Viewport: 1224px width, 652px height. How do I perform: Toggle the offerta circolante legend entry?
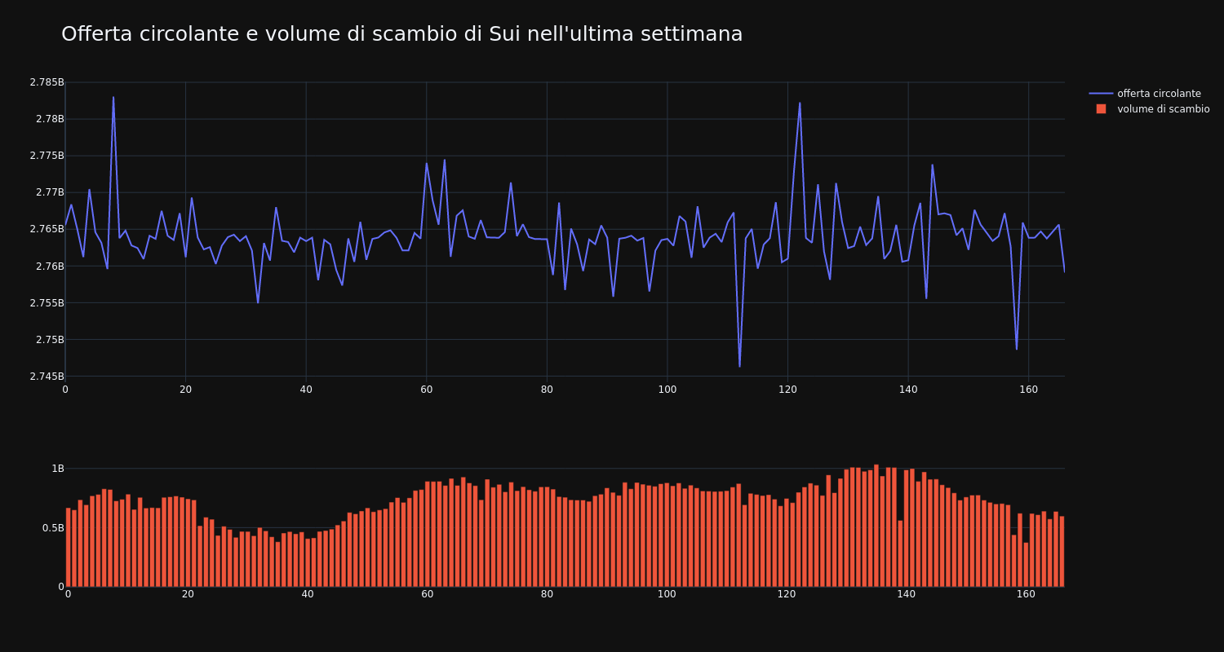(1149, 94)
